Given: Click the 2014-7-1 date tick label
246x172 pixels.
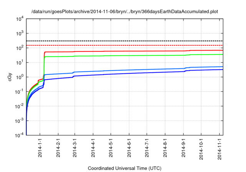Looking at the screenshot, I should 147,147.
